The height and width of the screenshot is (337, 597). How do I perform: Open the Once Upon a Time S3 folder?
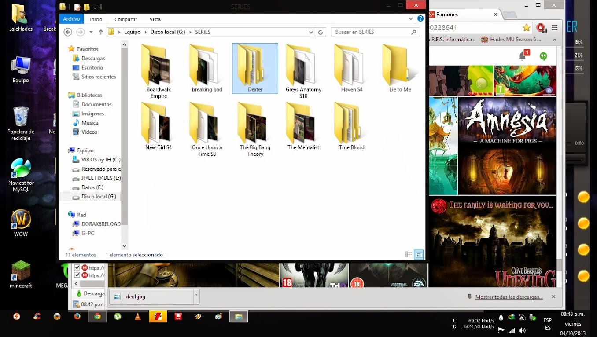[x=207, y=129]
